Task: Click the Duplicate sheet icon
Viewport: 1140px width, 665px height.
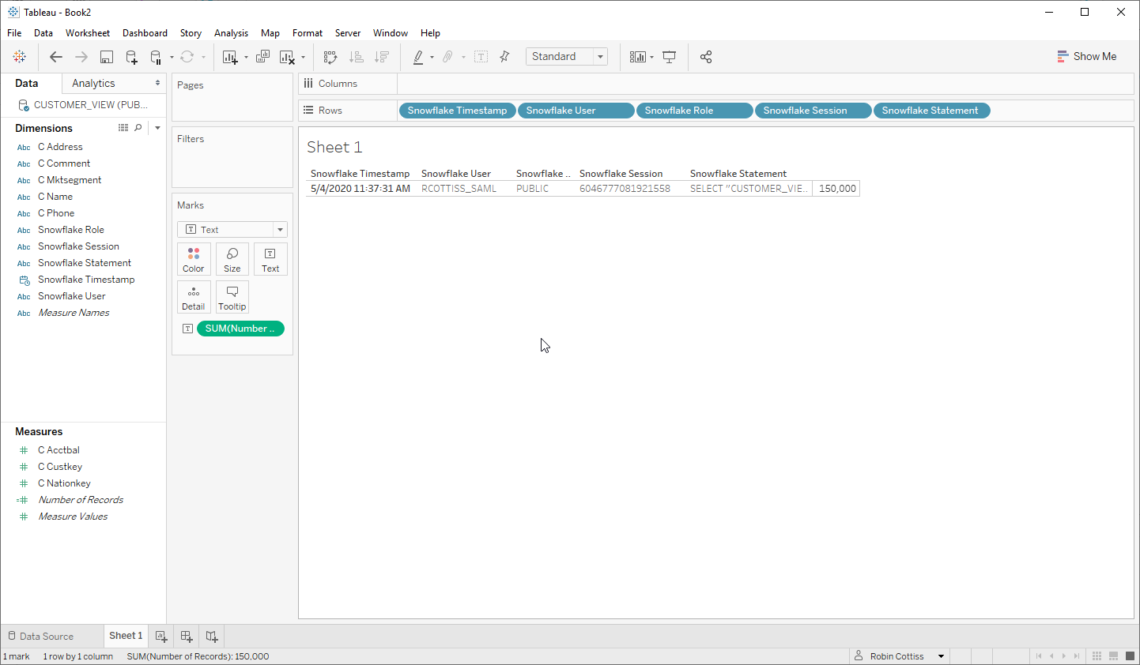Action: [262, 57]
